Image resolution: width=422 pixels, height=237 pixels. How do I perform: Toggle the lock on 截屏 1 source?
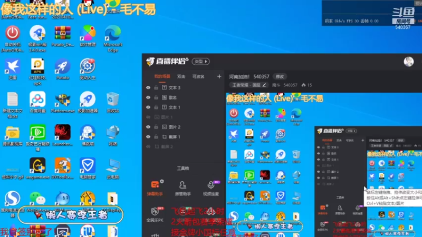156,137
